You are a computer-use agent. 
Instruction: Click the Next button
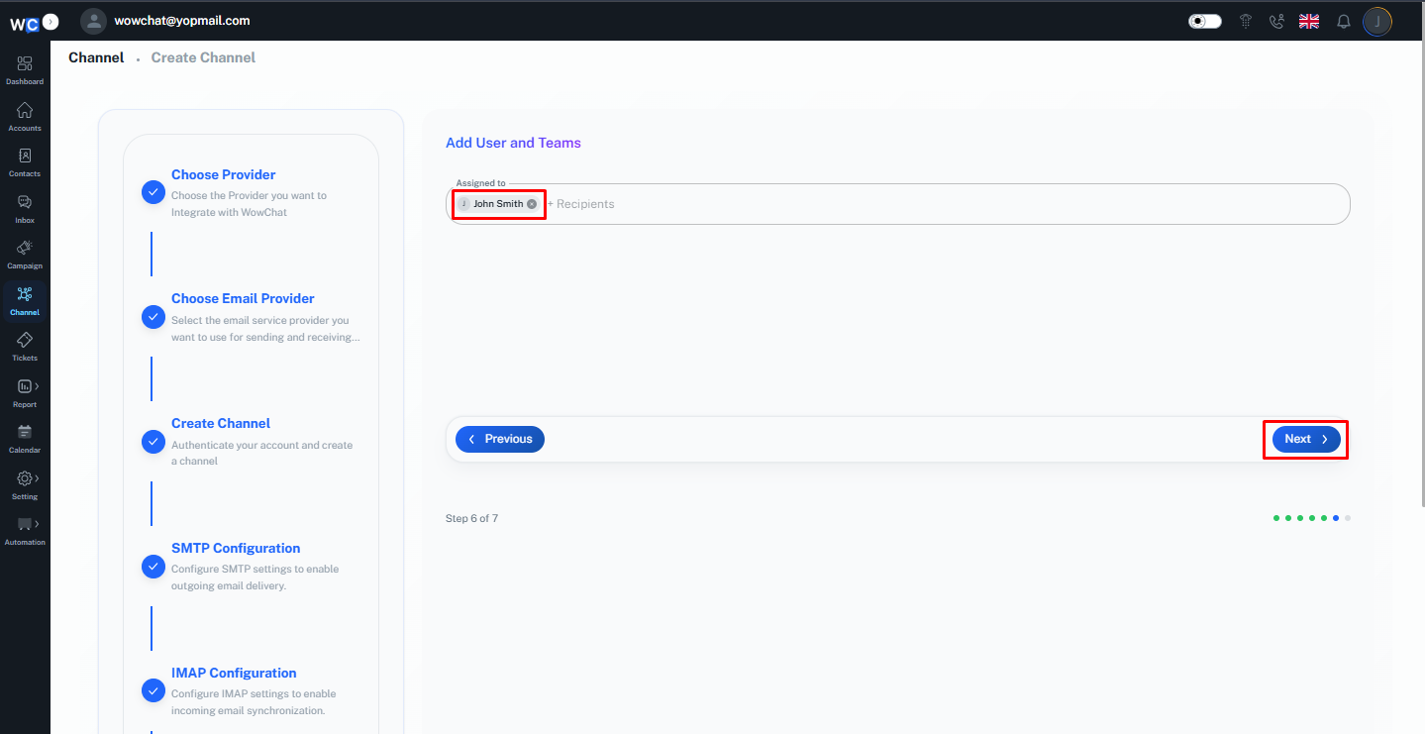click(x=1306, y=439)
